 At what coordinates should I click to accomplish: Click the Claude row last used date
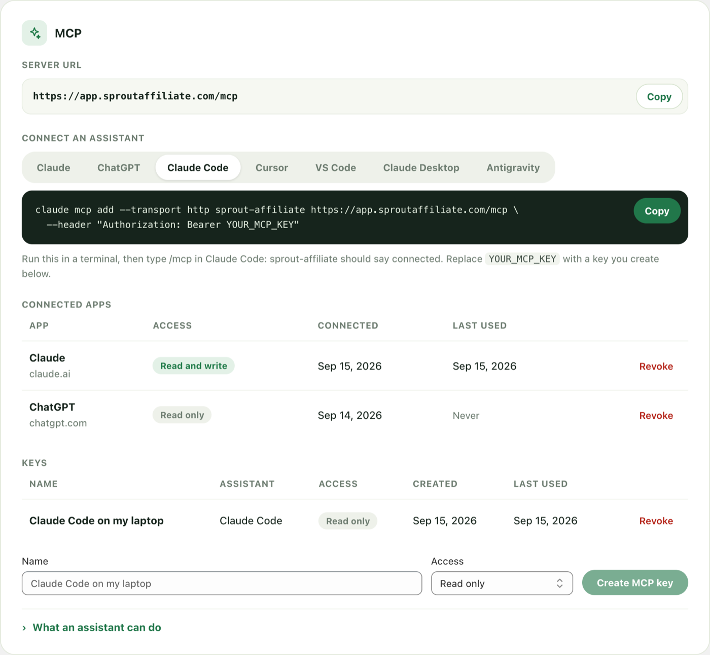485,366
